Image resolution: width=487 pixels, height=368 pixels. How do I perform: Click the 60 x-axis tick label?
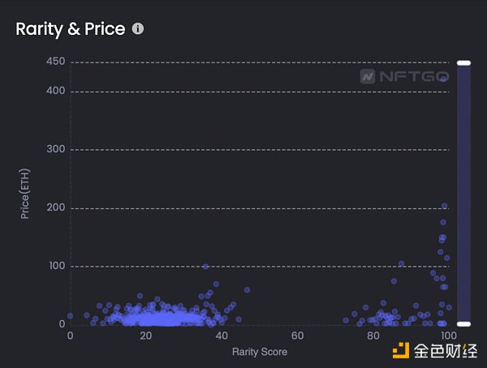coord(297,336)
